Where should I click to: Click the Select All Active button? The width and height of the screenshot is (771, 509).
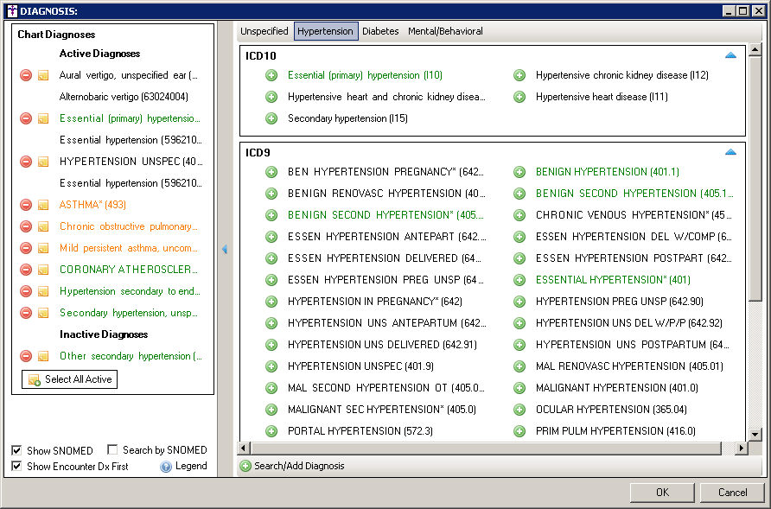click(69, 379)
